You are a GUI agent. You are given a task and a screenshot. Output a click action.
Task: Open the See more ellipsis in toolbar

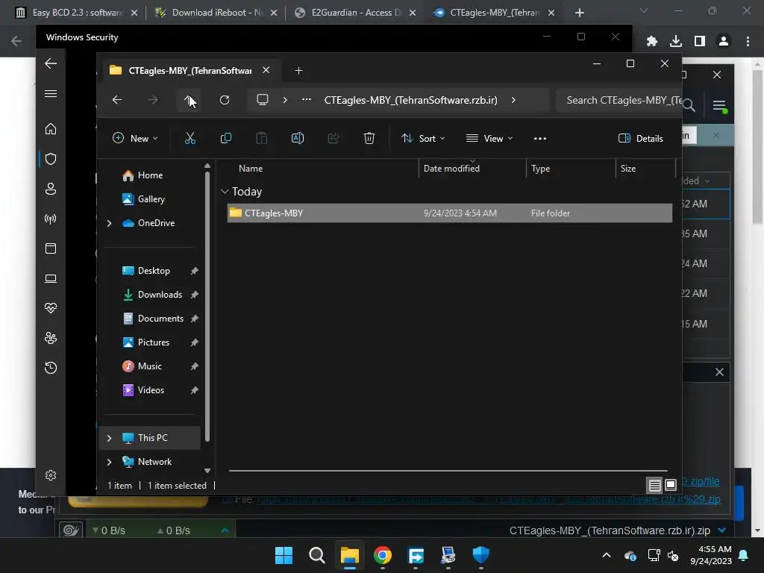pos(540,138)
